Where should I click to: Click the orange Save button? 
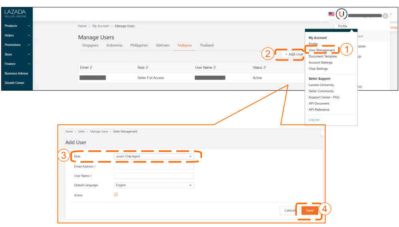click(x=310, y=211)
